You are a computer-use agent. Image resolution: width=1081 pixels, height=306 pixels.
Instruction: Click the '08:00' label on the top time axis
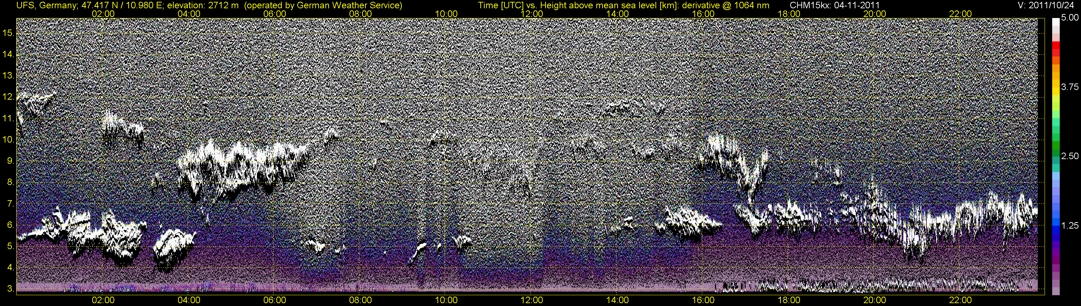360,14
